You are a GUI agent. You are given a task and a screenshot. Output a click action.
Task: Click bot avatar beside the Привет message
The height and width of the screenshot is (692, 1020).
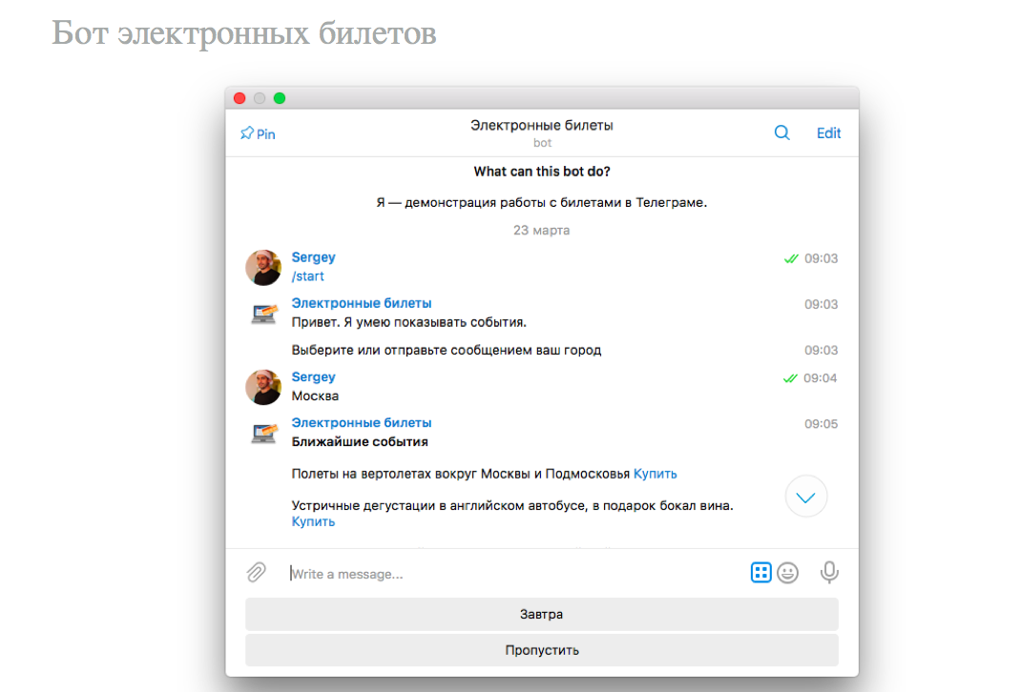(264, 314)
